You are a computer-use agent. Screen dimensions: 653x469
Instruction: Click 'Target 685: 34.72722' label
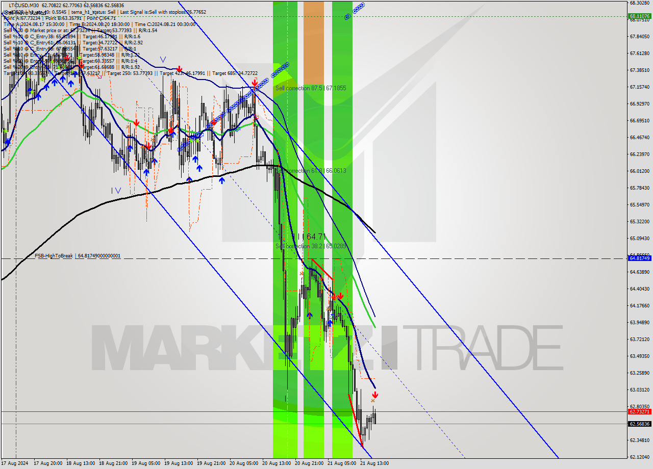click(x=235, y=73)
